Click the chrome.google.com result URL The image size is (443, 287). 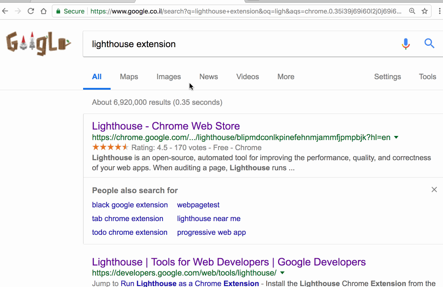coord(241,137)
